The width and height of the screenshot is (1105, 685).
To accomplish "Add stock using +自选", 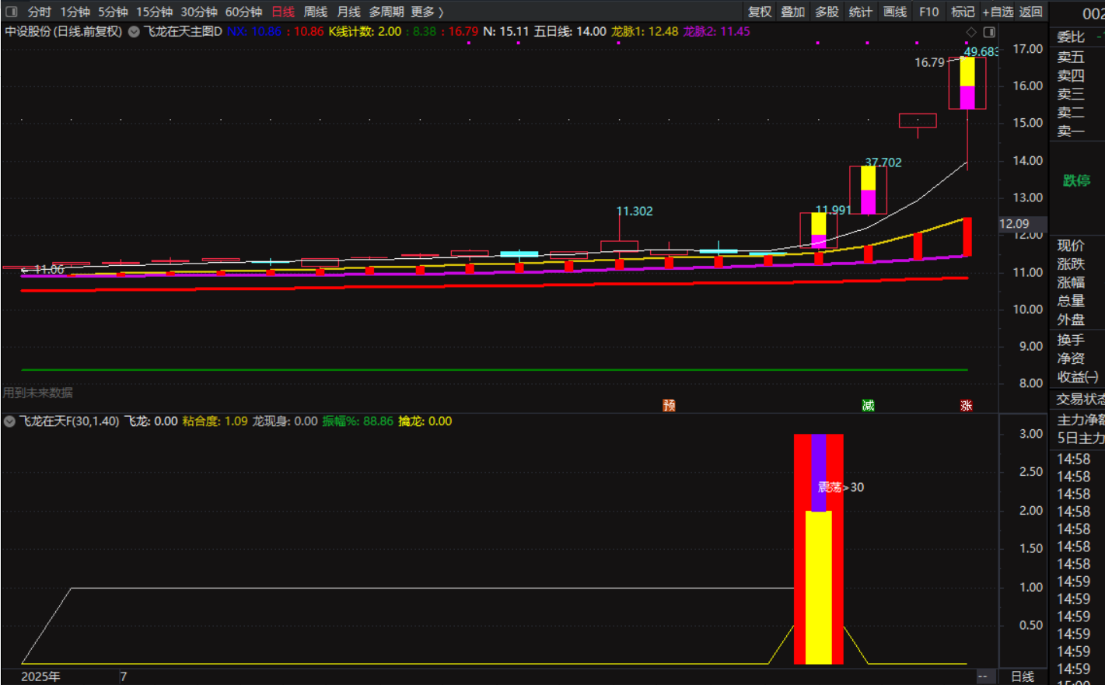I will [998, 12].
